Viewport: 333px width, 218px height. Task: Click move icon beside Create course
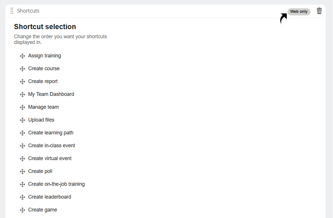click(x=23, y=69)
